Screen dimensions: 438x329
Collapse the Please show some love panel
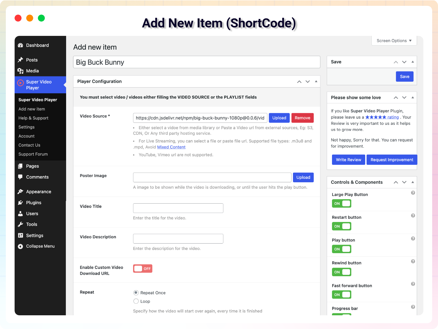[413, 97]
